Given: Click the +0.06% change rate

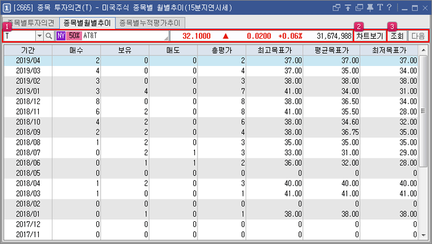Looking at the screenshot, I should pyautogui.click(x=290, y=36).
